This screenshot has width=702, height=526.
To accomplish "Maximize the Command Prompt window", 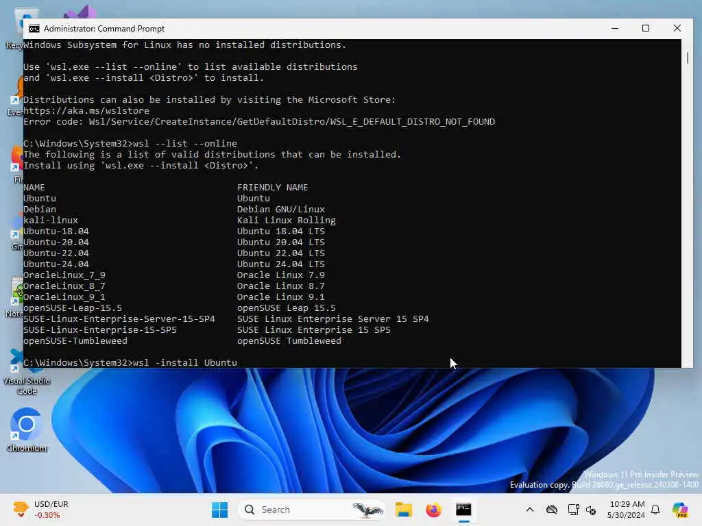I will pyautogui.click(x=646, y=28).
